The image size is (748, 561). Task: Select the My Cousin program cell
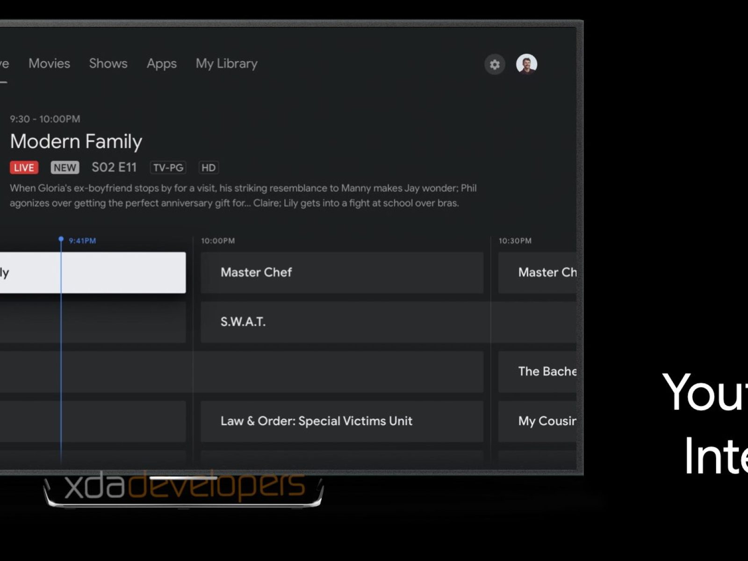[537, 421]
